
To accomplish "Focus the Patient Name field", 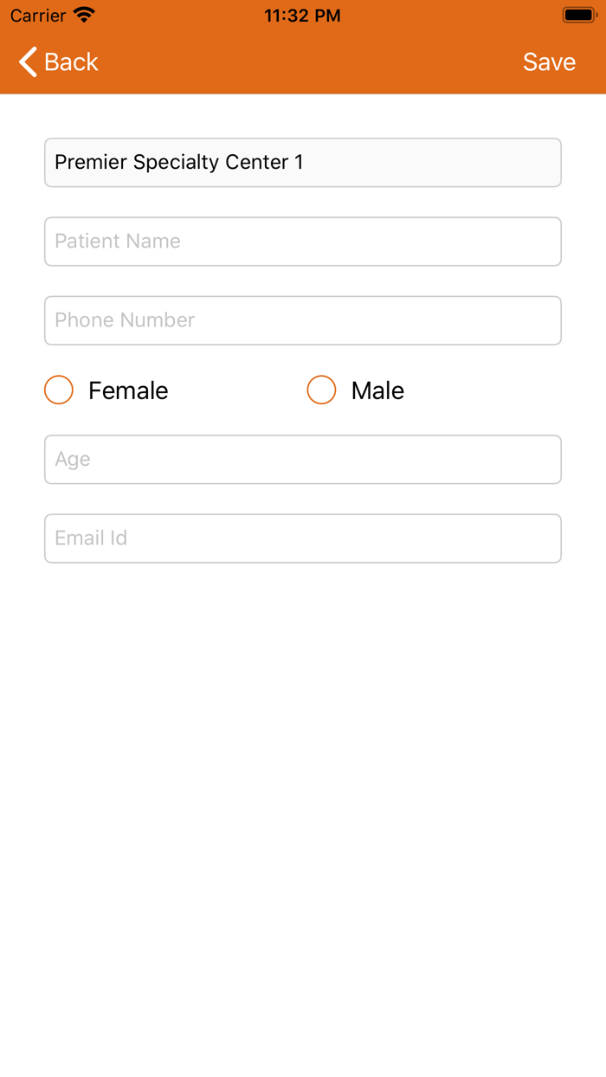I will click(303, 242).
